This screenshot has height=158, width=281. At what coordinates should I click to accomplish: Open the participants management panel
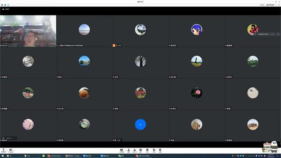[x=135, y=151]
